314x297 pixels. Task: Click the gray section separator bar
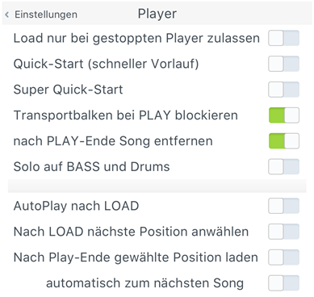[x=157, y=186]
